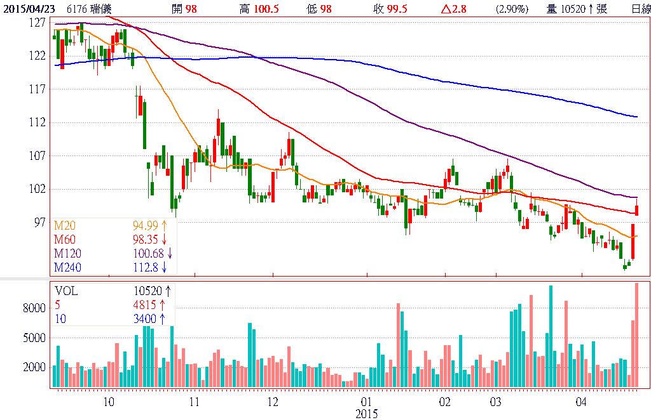Click the tallest volume bar at far right
The width and height of the screenshot is (651, 420).
tap(636, 335)
